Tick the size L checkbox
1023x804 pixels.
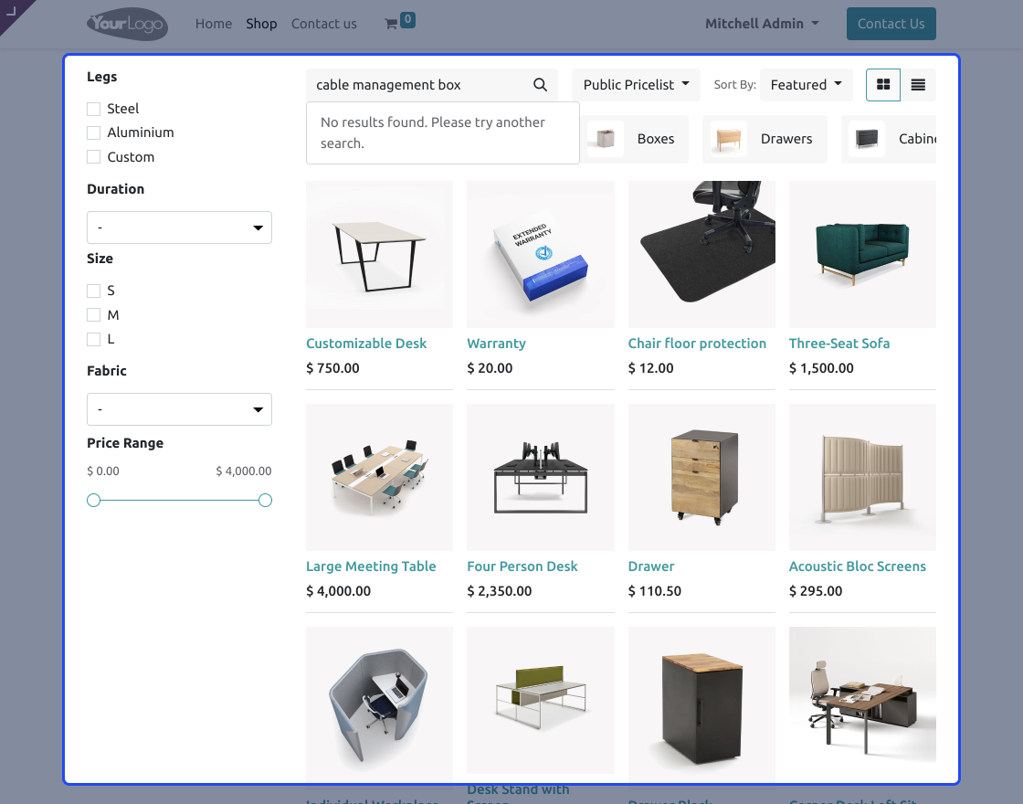[94, 339]
